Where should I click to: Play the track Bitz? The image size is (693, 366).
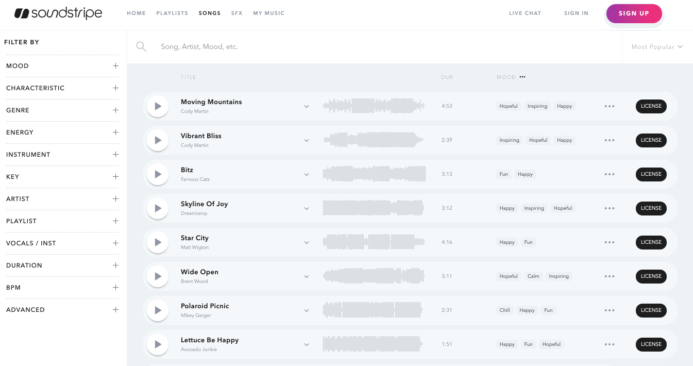[158, 174]
